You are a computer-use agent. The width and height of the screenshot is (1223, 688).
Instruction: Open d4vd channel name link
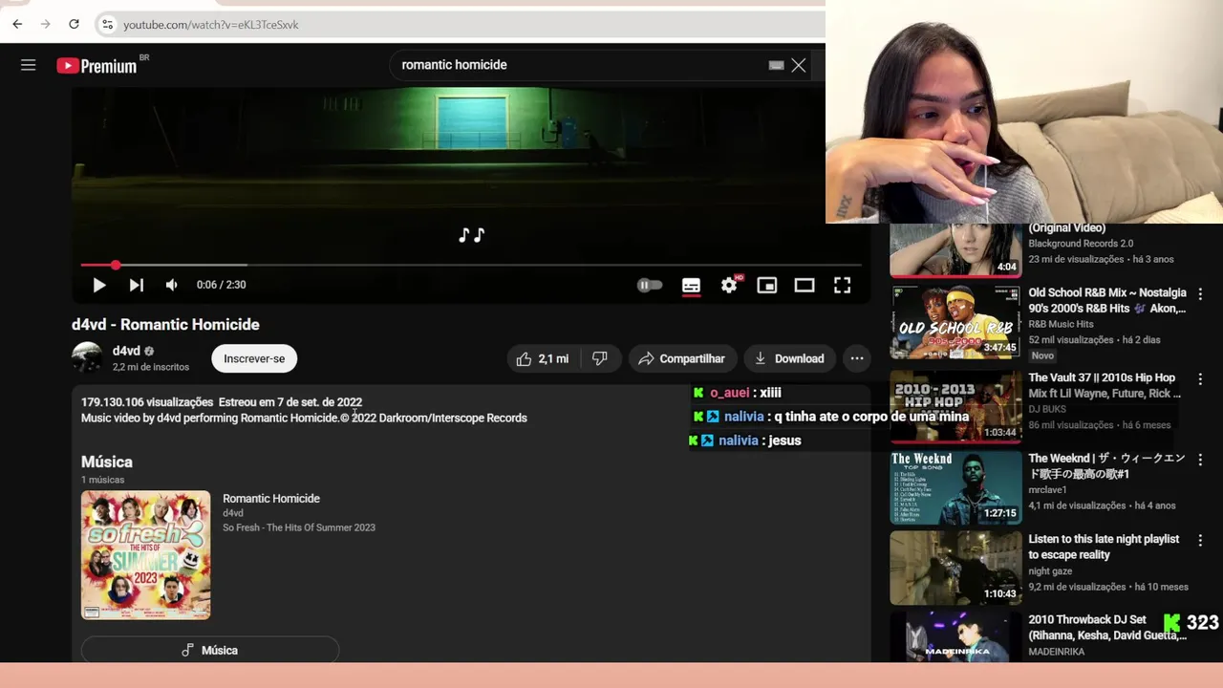(x=126, y=351)
